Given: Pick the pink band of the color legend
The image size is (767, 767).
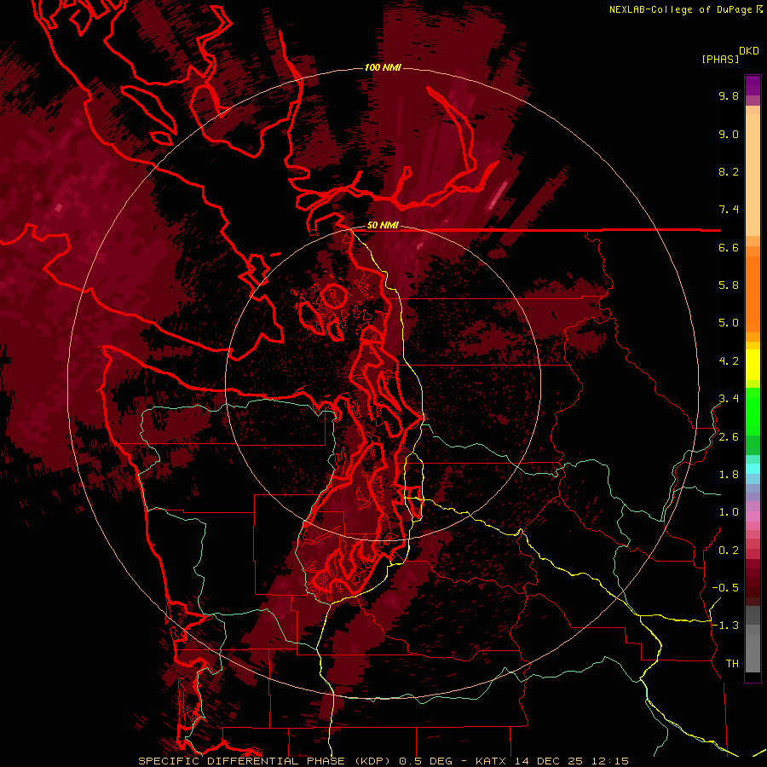Looking at the screenshot, I should click(x=753, y=517).
